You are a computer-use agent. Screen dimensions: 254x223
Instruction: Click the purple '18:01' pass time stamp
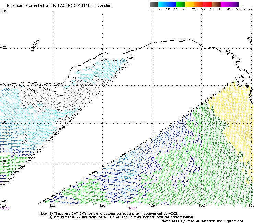pyautogui.click(x=133, y=208)
